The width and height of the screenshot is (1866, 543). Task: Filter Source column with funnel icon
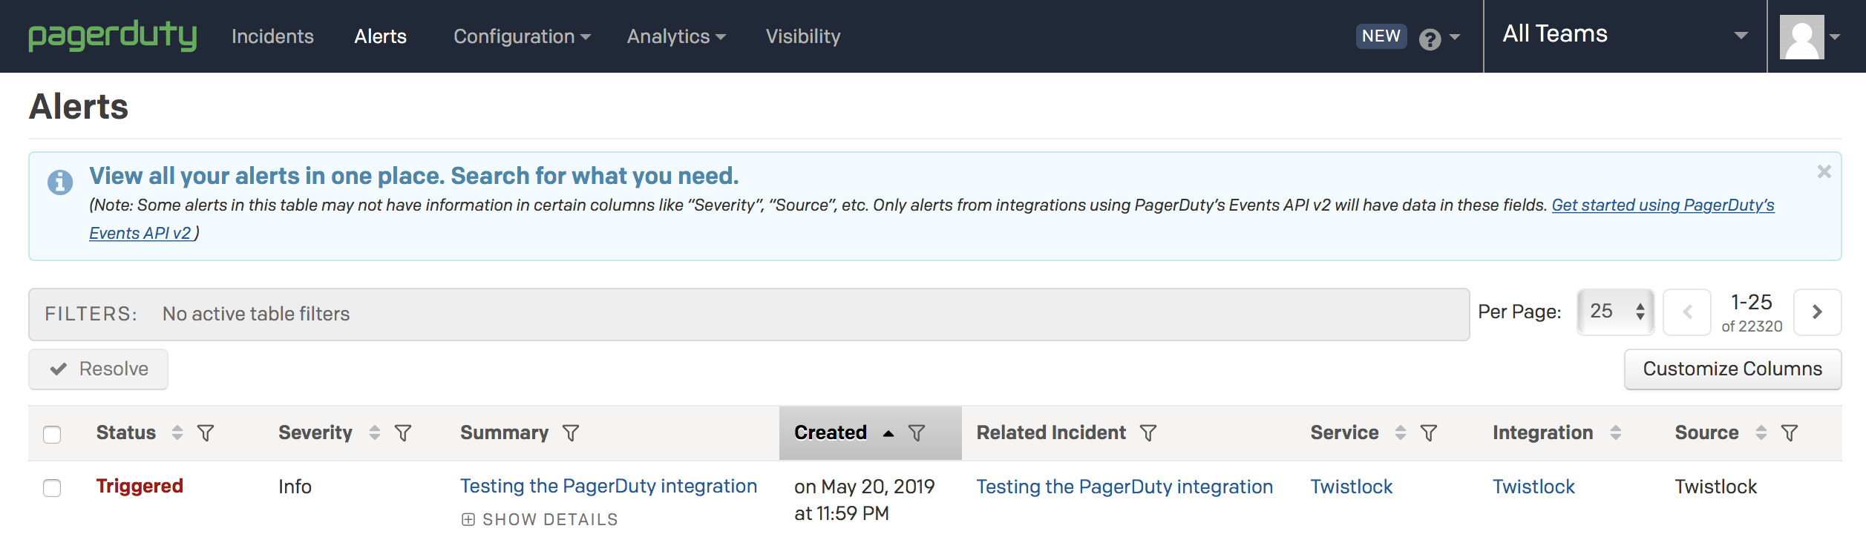pyautogui.click(x=1790, y=433)
